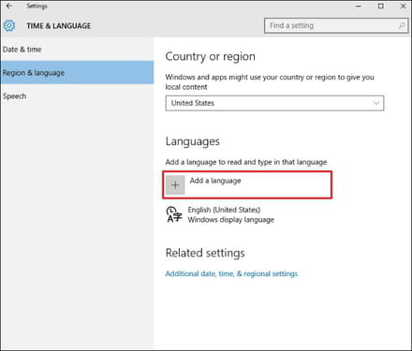412x351 pixels.
Task: Maximize the Settings window
Action: coord(381,6)
